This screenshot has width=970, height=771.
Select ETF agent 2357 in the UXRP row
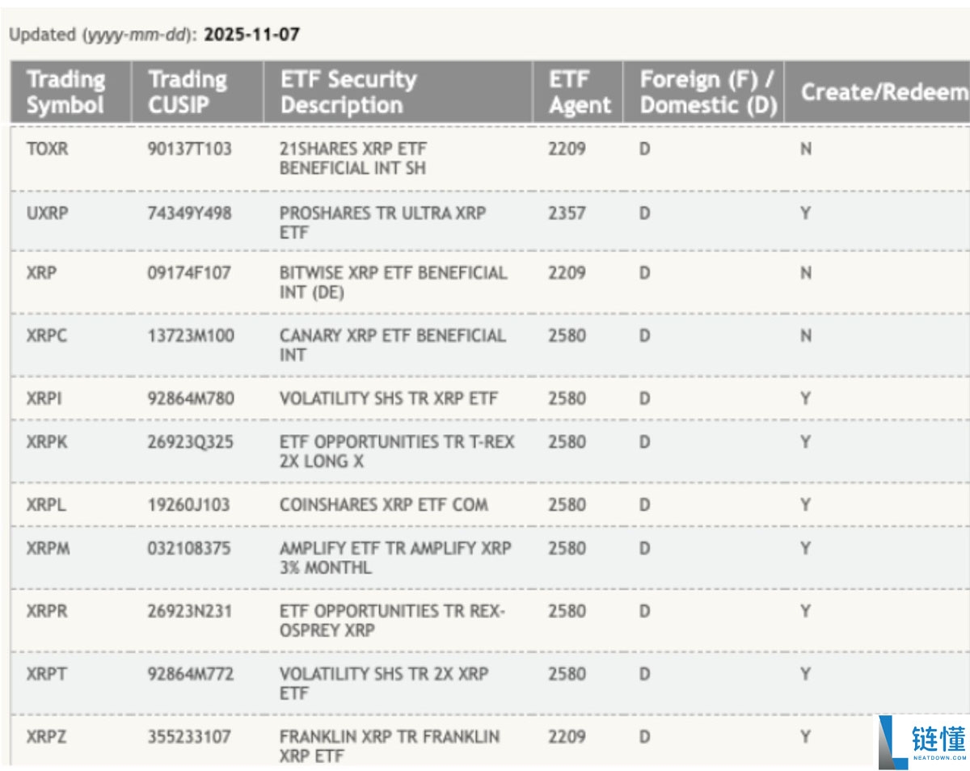tap(567, 213)
